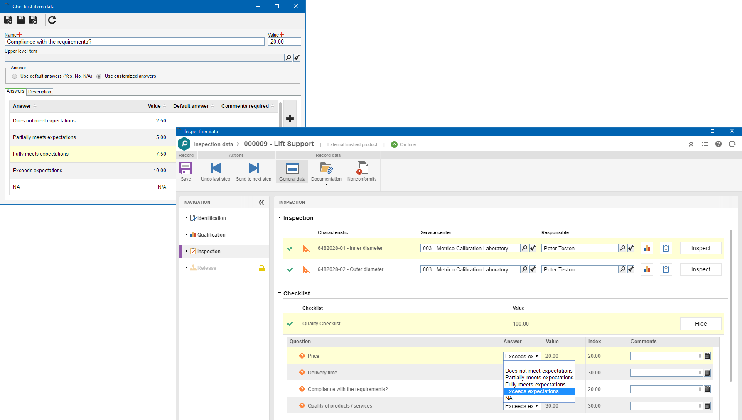
Task: Select Use default answers radio button
Action: coord(15,76)
